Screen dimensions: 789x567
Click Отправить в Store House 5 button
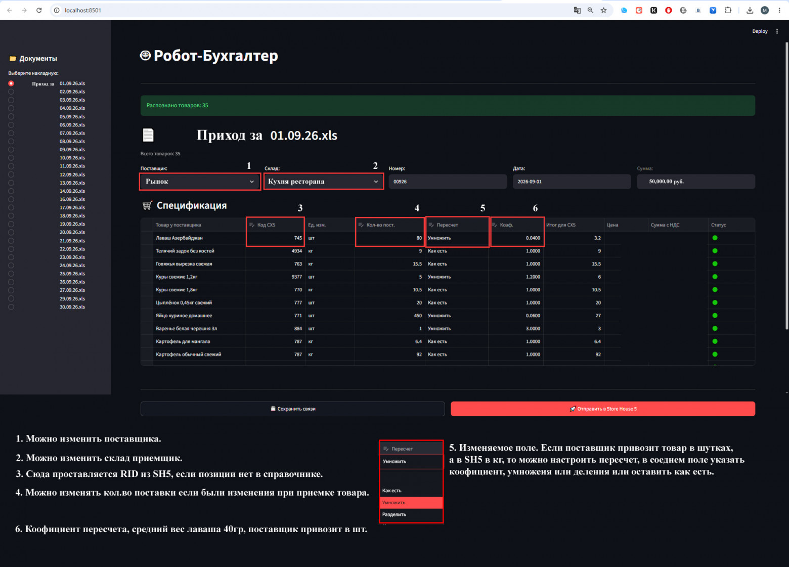[603, 409]
